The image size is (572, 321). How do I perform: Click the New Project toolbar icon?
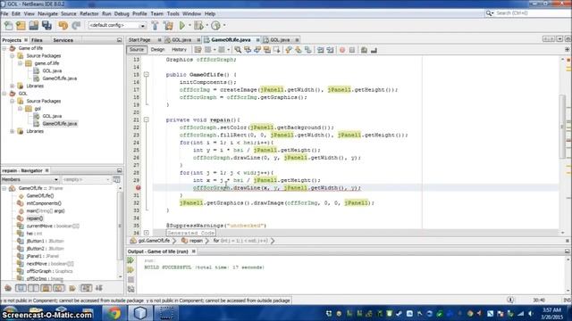pos(21,26)
